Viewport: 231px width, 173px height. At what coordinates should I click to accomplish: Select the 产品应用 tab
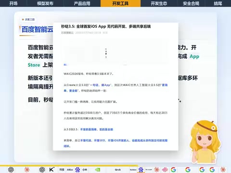(82, 3)
